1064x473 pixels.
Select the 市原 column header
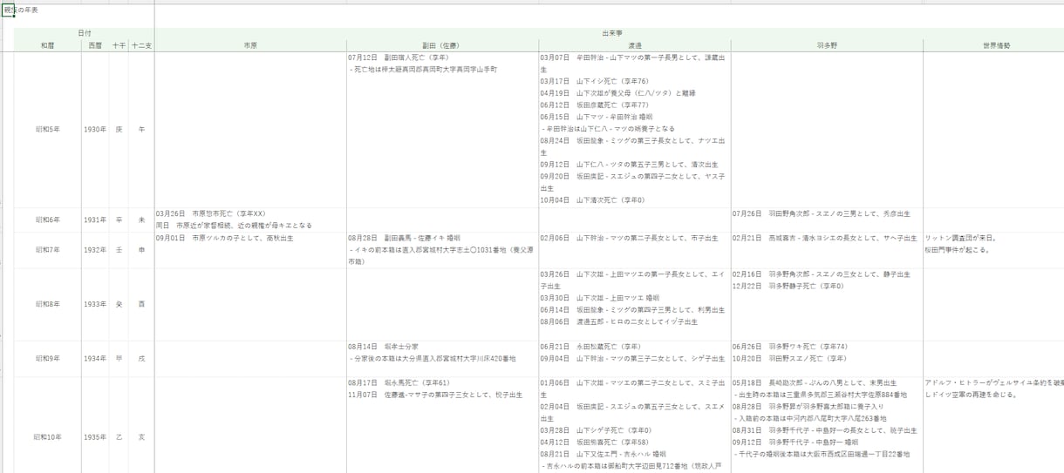[x=250, y=45]
